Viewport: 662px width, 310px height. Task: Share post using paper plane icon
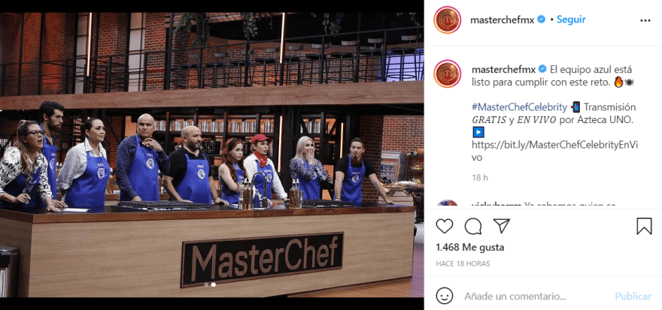[502, 226]
